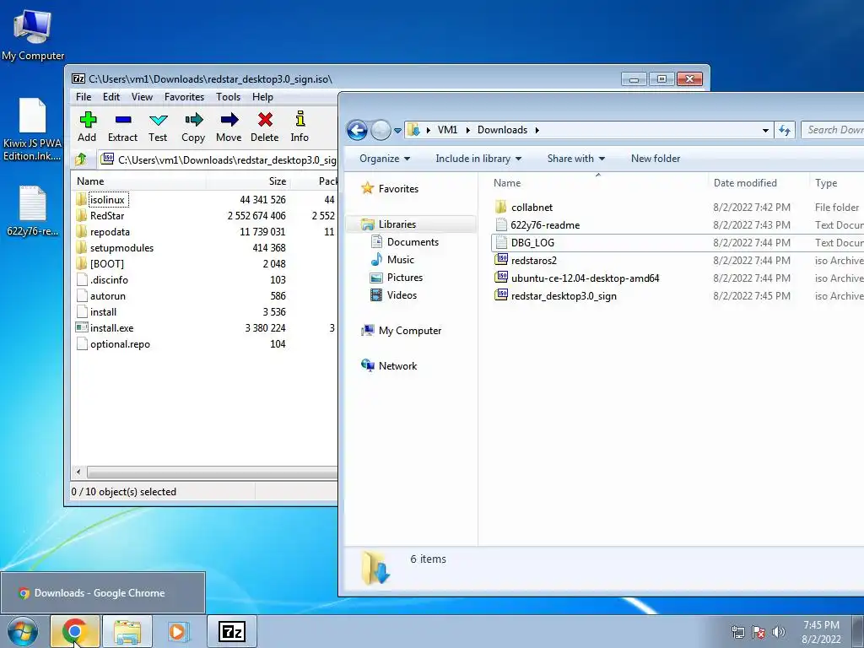Click VM1 in the Explorer breadcrumb
The width and height of the screenshot is (864, 648).
(447, 129)
